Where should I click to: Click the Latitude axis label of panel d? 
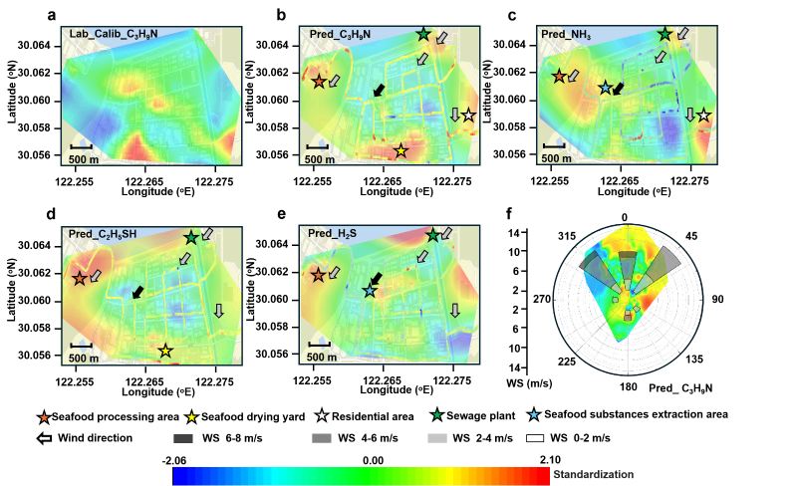11,290
